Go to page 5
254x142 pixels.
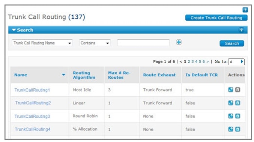coord(200,61)
